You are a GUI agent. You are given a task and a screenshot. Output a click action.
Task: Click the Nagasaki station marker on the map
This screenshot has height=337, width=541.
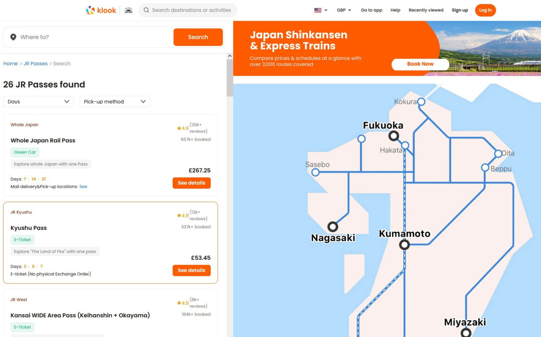pyautogui.click(x=332, y=227)
